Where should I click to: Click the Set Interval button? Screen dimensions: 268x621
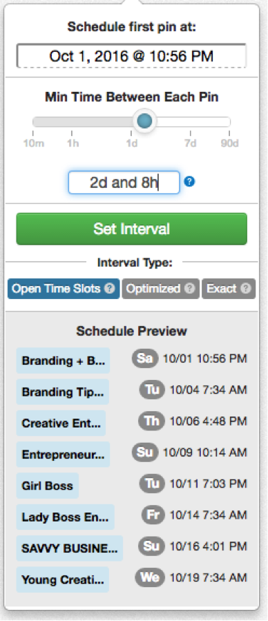(x=131, y=229)
